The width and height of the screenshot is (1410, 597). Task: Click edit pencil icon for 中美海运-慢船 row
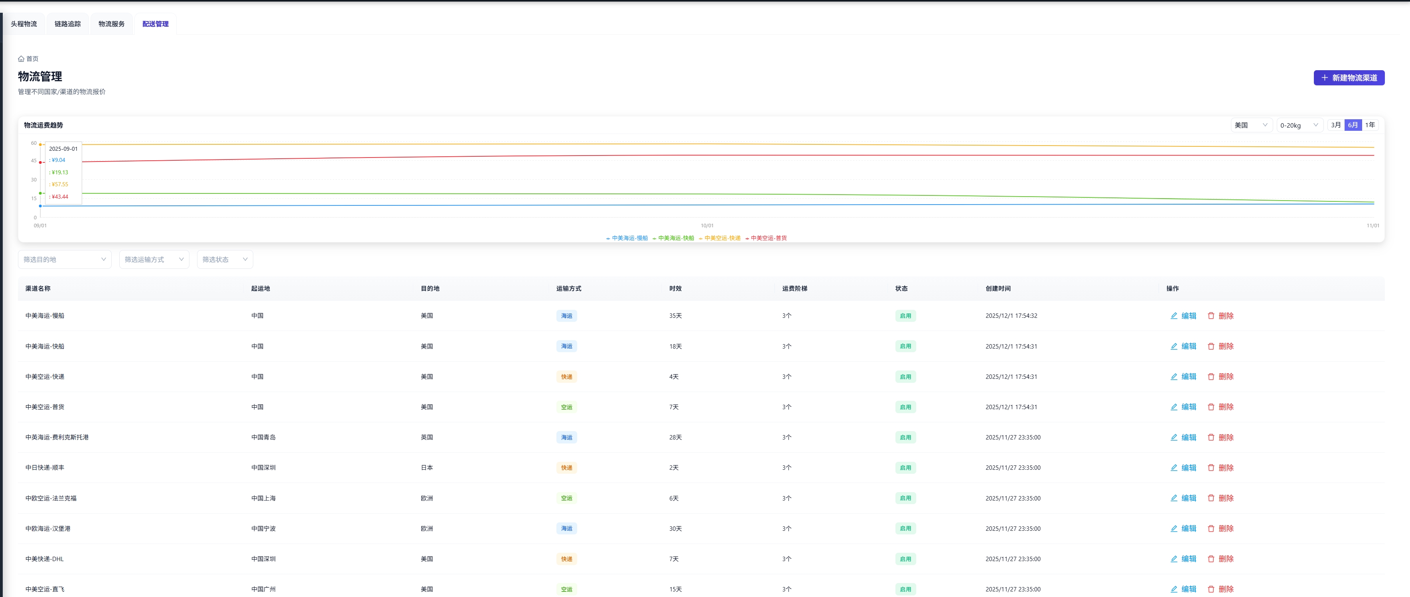(x=1173, y=316)
